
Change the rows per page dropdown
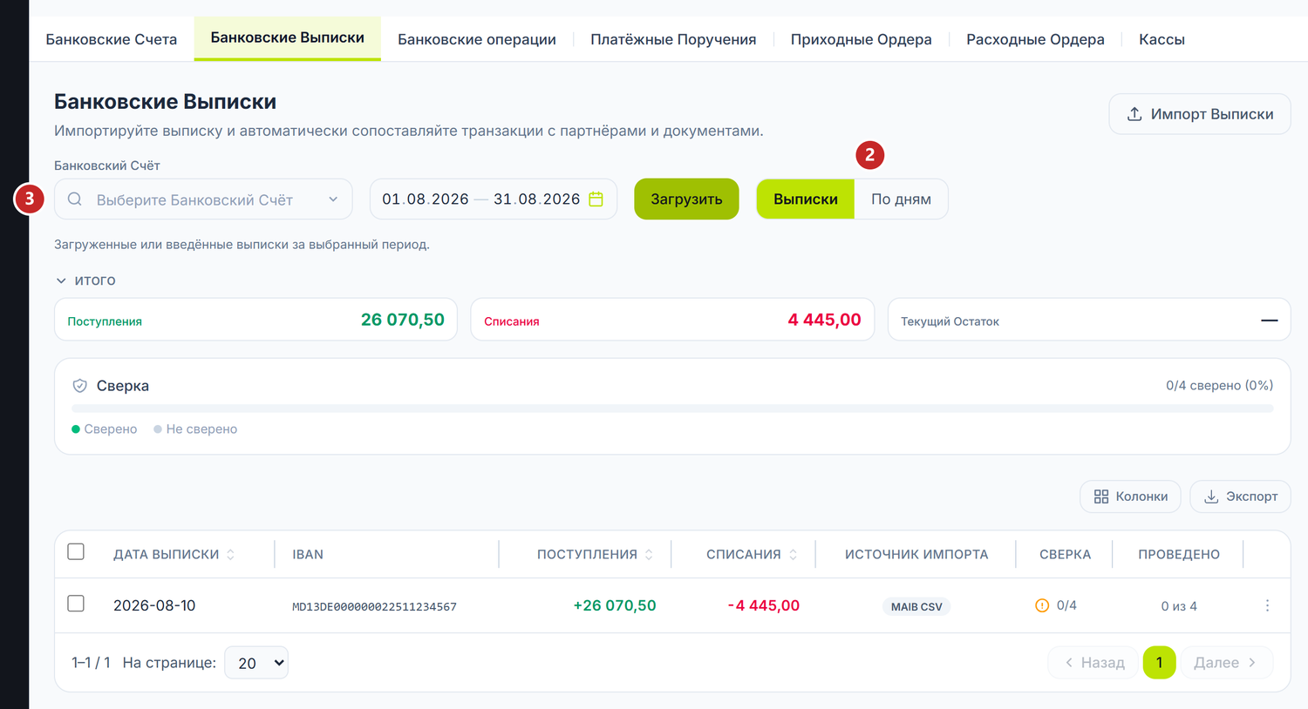256,663
